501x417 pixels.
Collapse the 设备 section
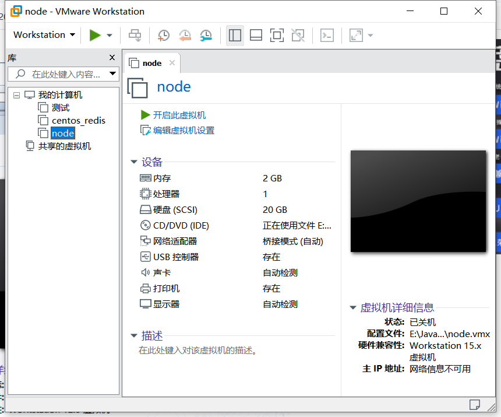click(134, 162)
